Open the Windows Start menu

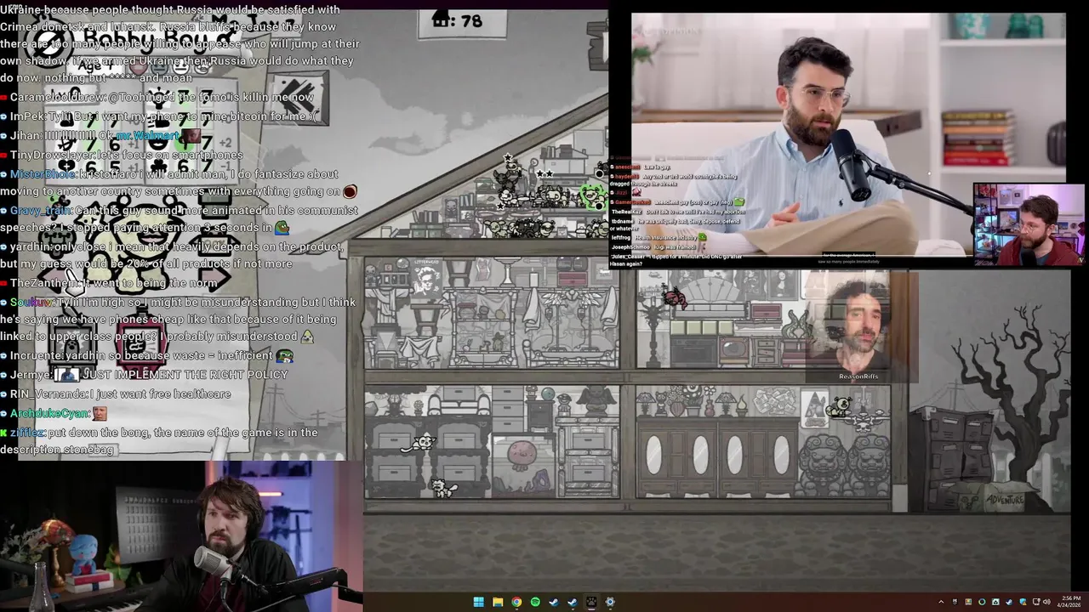coord(478,602)
